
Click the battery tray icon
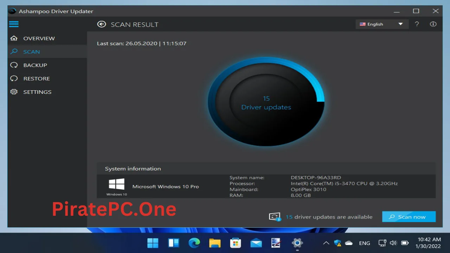coord(405,243)
